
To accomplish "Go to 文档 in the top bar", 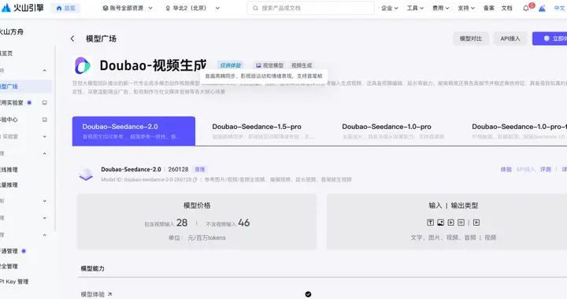I will coord(506,8).
